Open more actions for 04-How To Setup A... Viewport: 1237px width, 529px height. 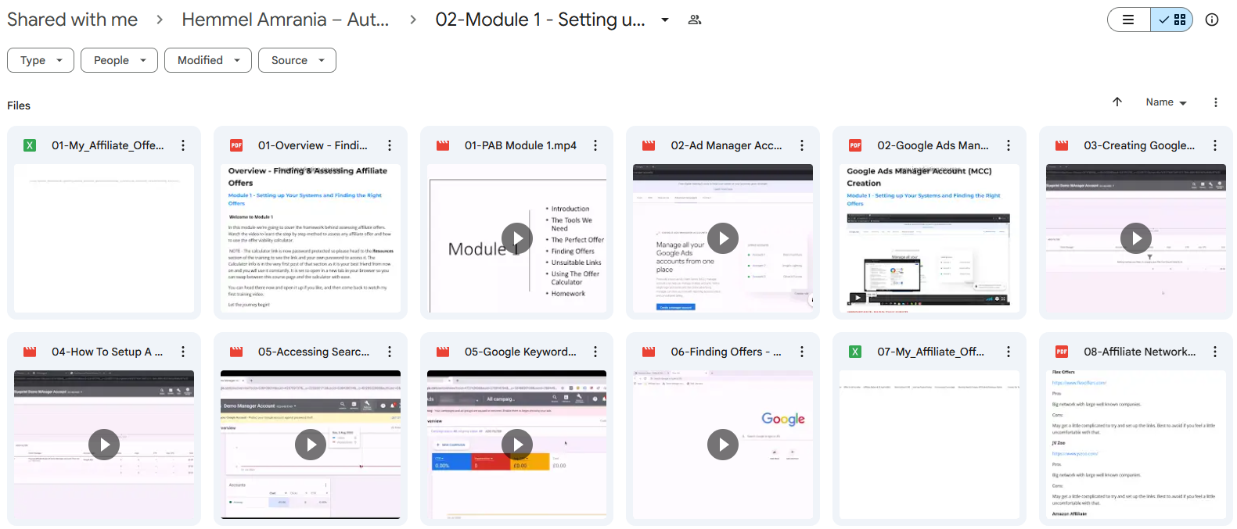click(183, 352)
